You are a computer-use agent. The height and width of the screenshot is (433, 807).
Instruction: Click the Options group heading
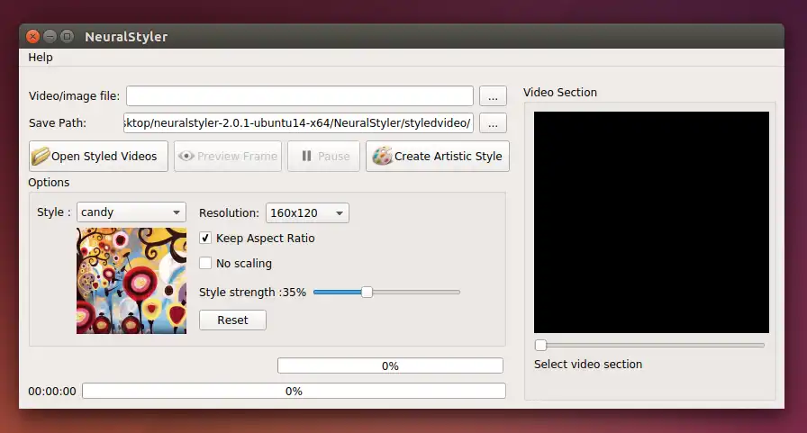(x=49, y=183)
